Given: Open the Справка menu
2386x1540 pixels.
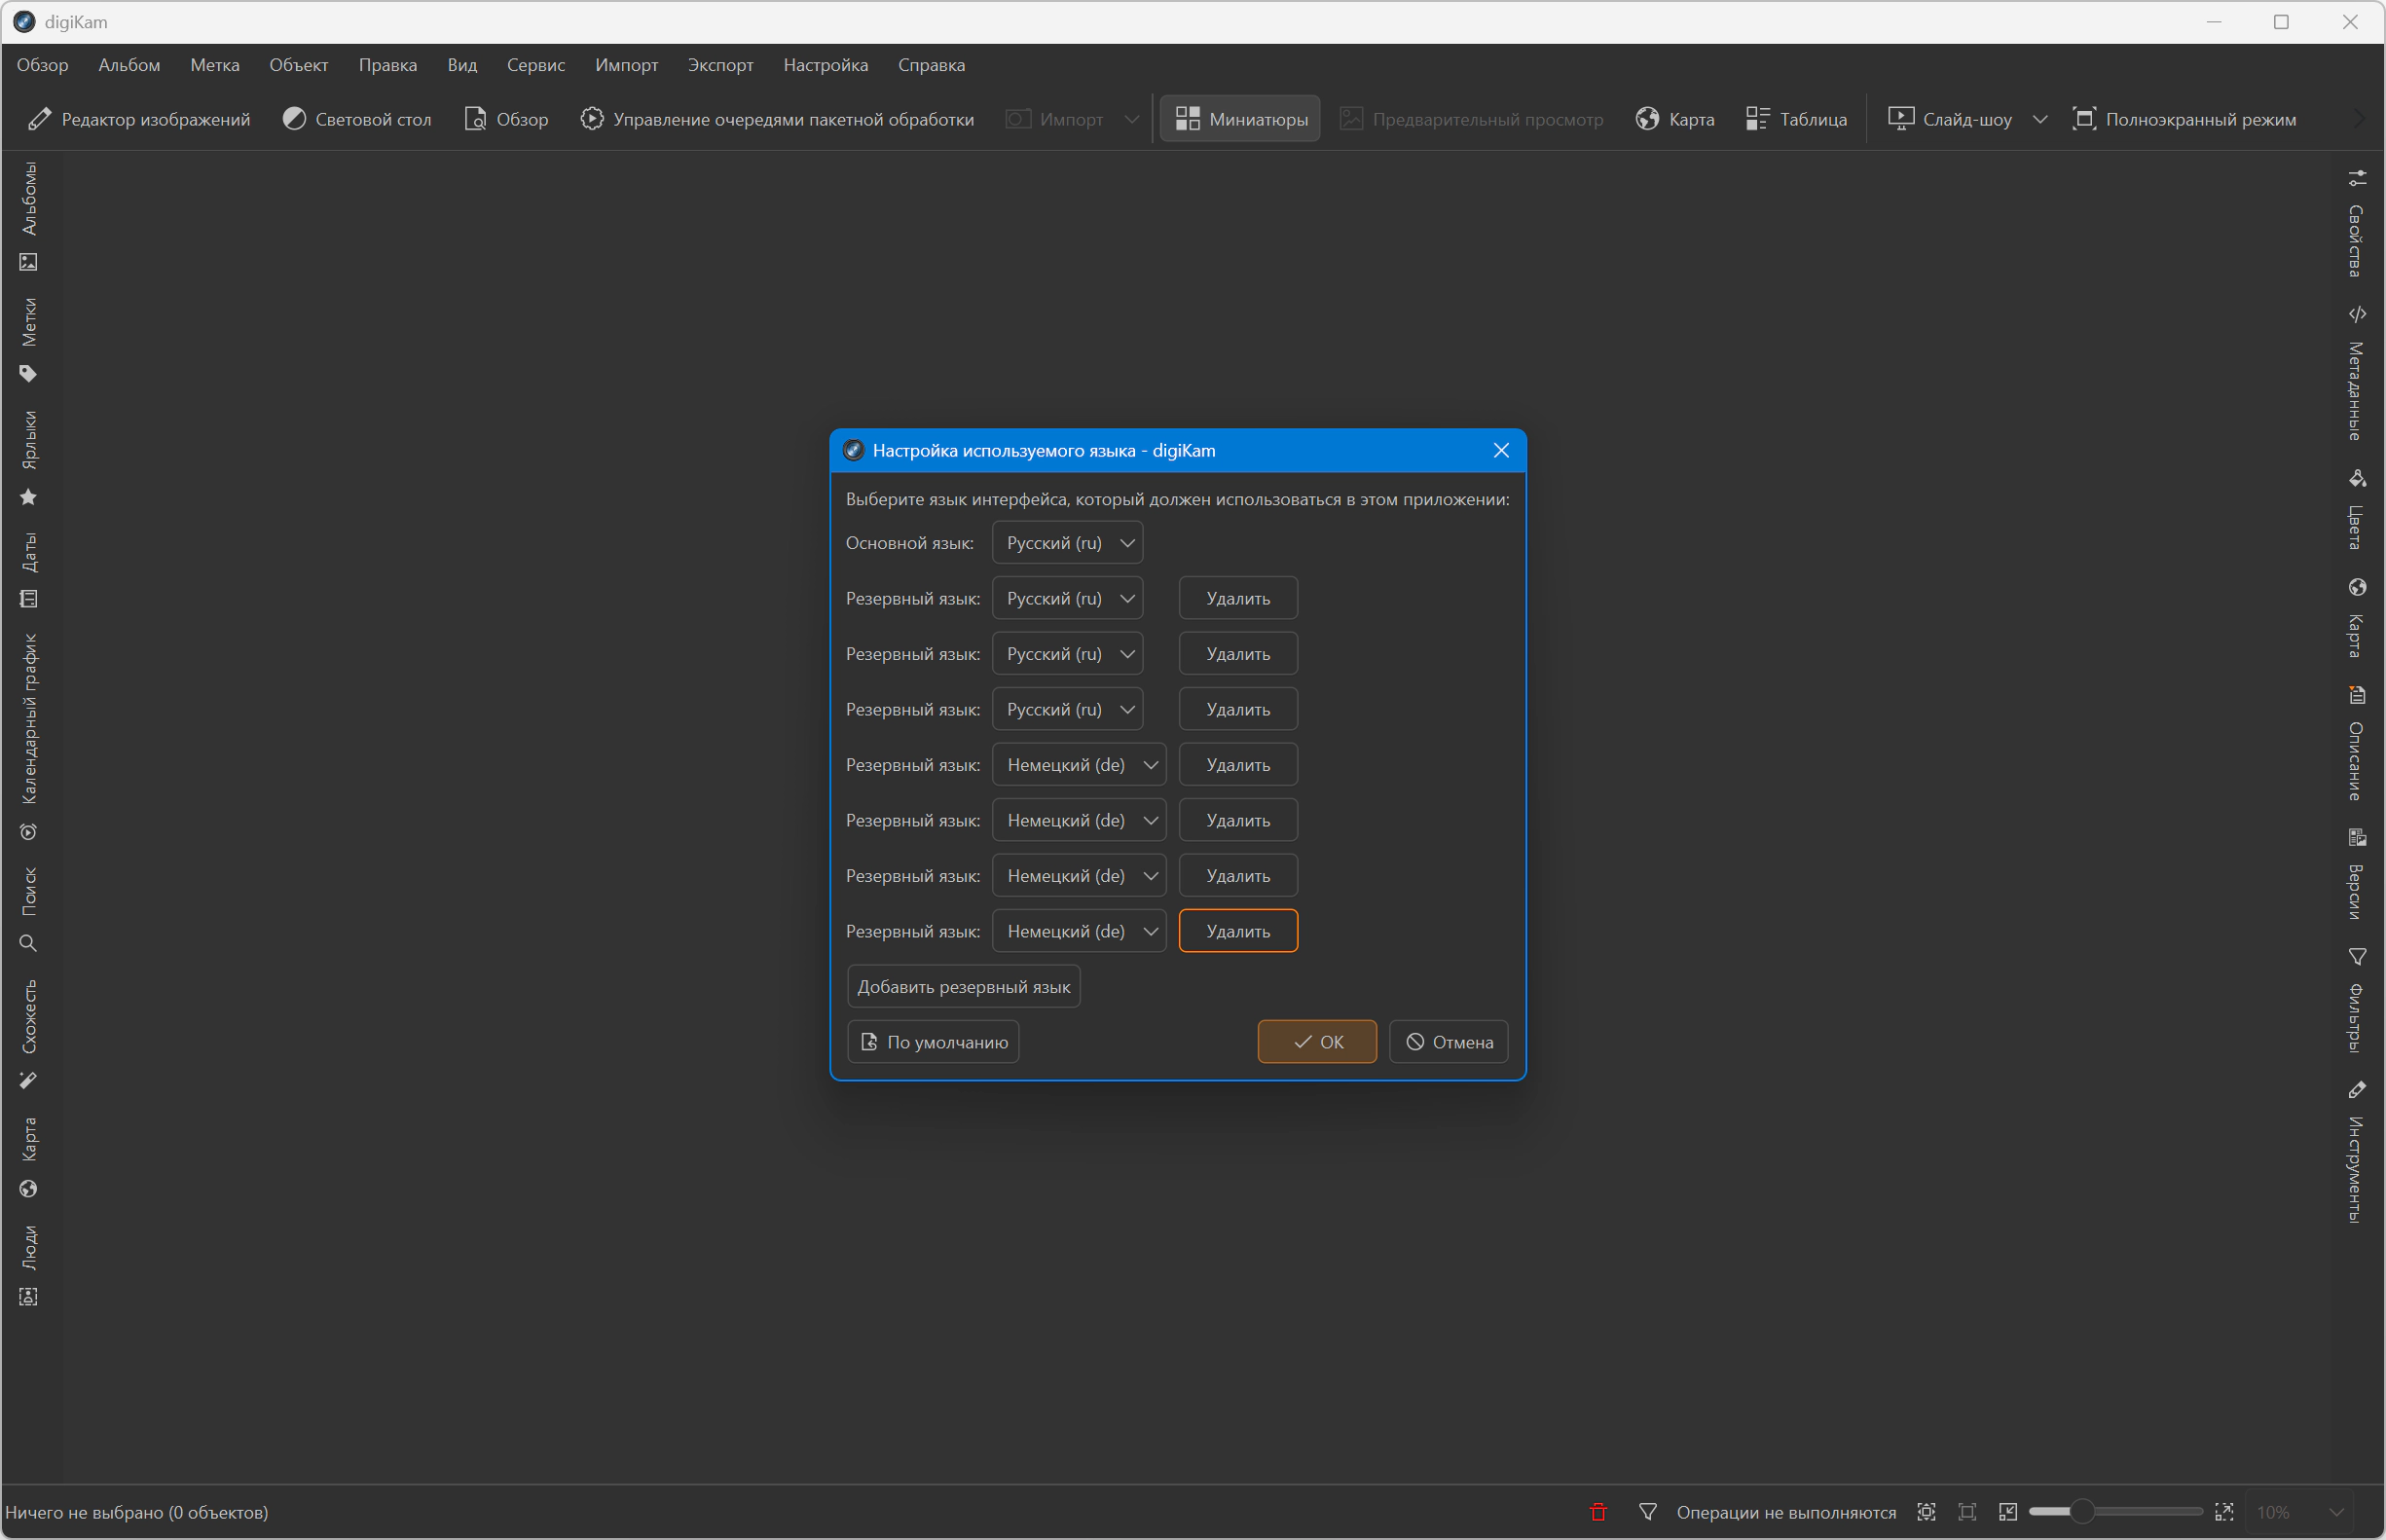Looking at the screenshot, I should 930,65.
